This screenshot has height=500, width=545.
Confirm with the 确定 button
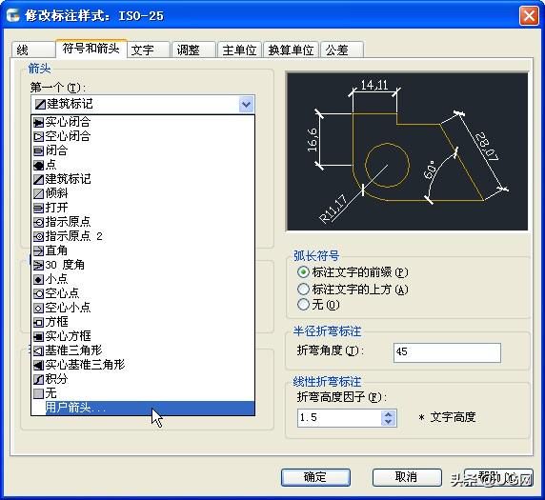(x=315, y=477)
